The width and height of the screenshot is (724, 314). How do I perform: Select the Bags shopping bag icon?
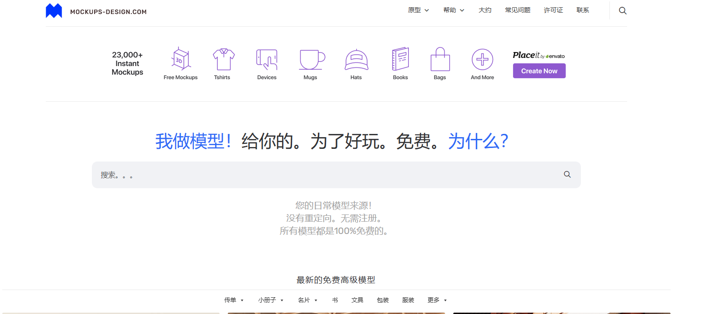[440, 59]
